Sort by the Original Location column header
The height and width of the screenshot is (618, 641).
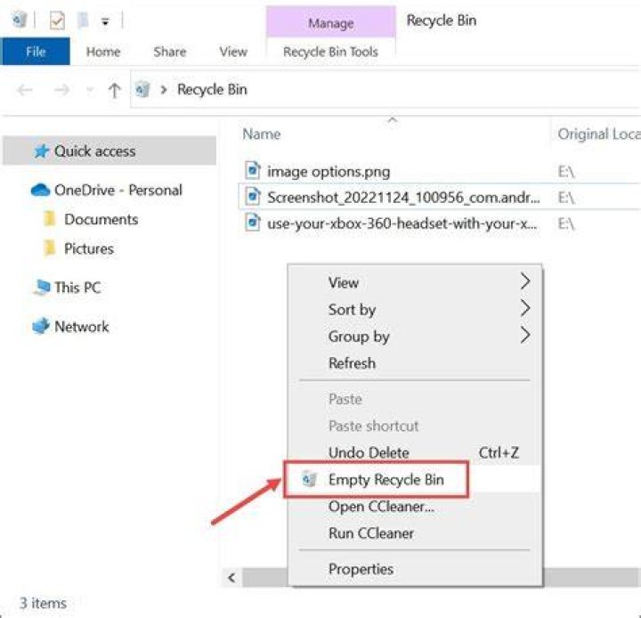[x=599, y=134]
